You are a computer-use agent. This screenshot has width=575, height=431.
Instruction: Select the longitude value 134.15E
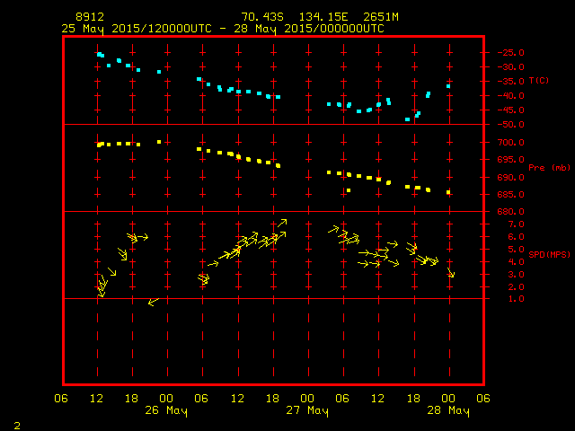[x=323, y=17]
